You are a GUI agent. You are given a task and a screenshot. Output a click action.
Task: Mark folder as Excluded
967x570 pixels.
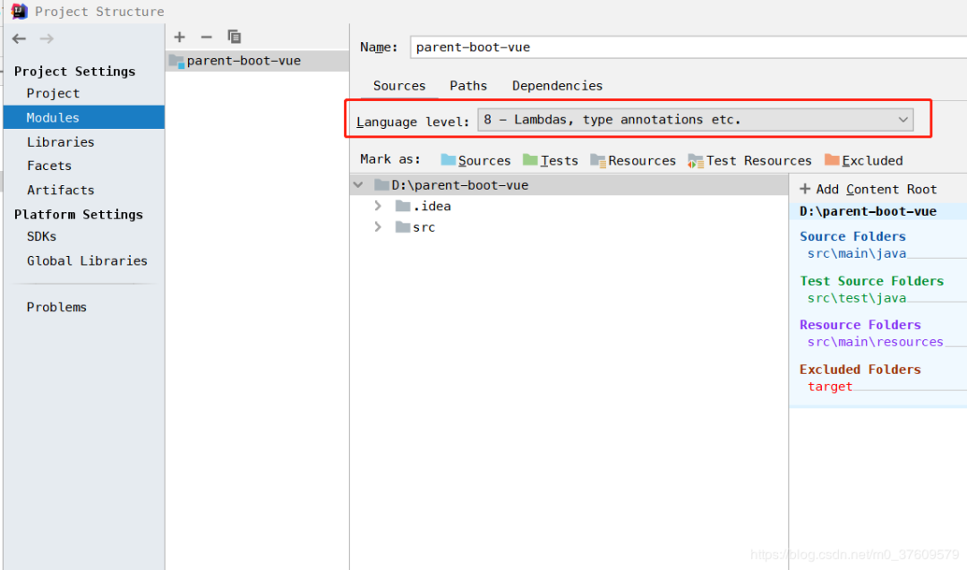(x=863, y=160)
